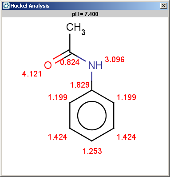Click the right 1.424 meta value
This screenshot has width=170, height=177.
[x=127, y=137]
